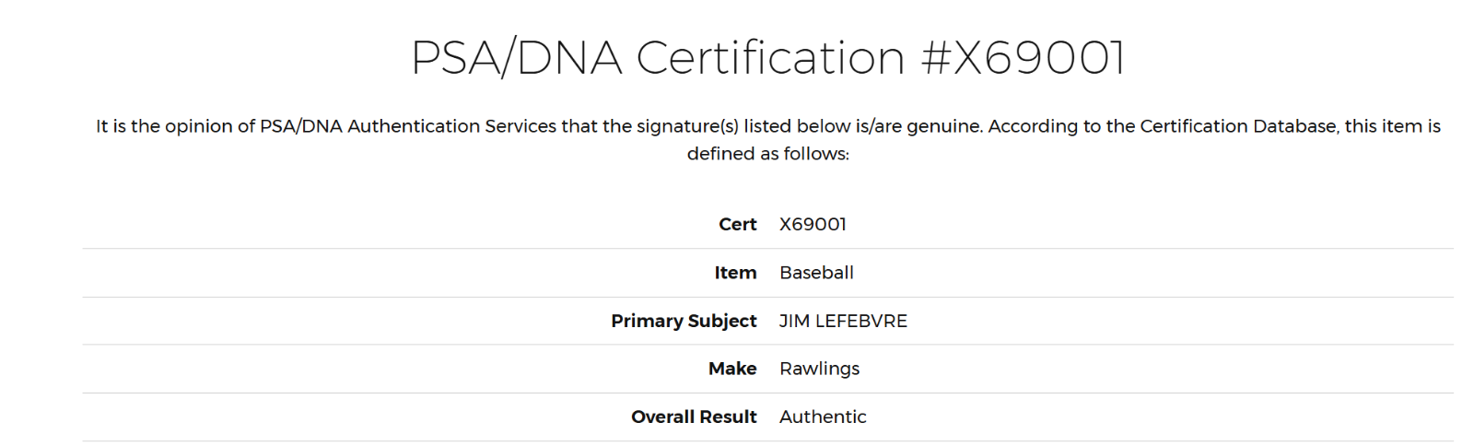Viewport: 1474px width, 446px height.
Task: Select the Cert label
Action: pyautogui.click(x=737, y=224)
